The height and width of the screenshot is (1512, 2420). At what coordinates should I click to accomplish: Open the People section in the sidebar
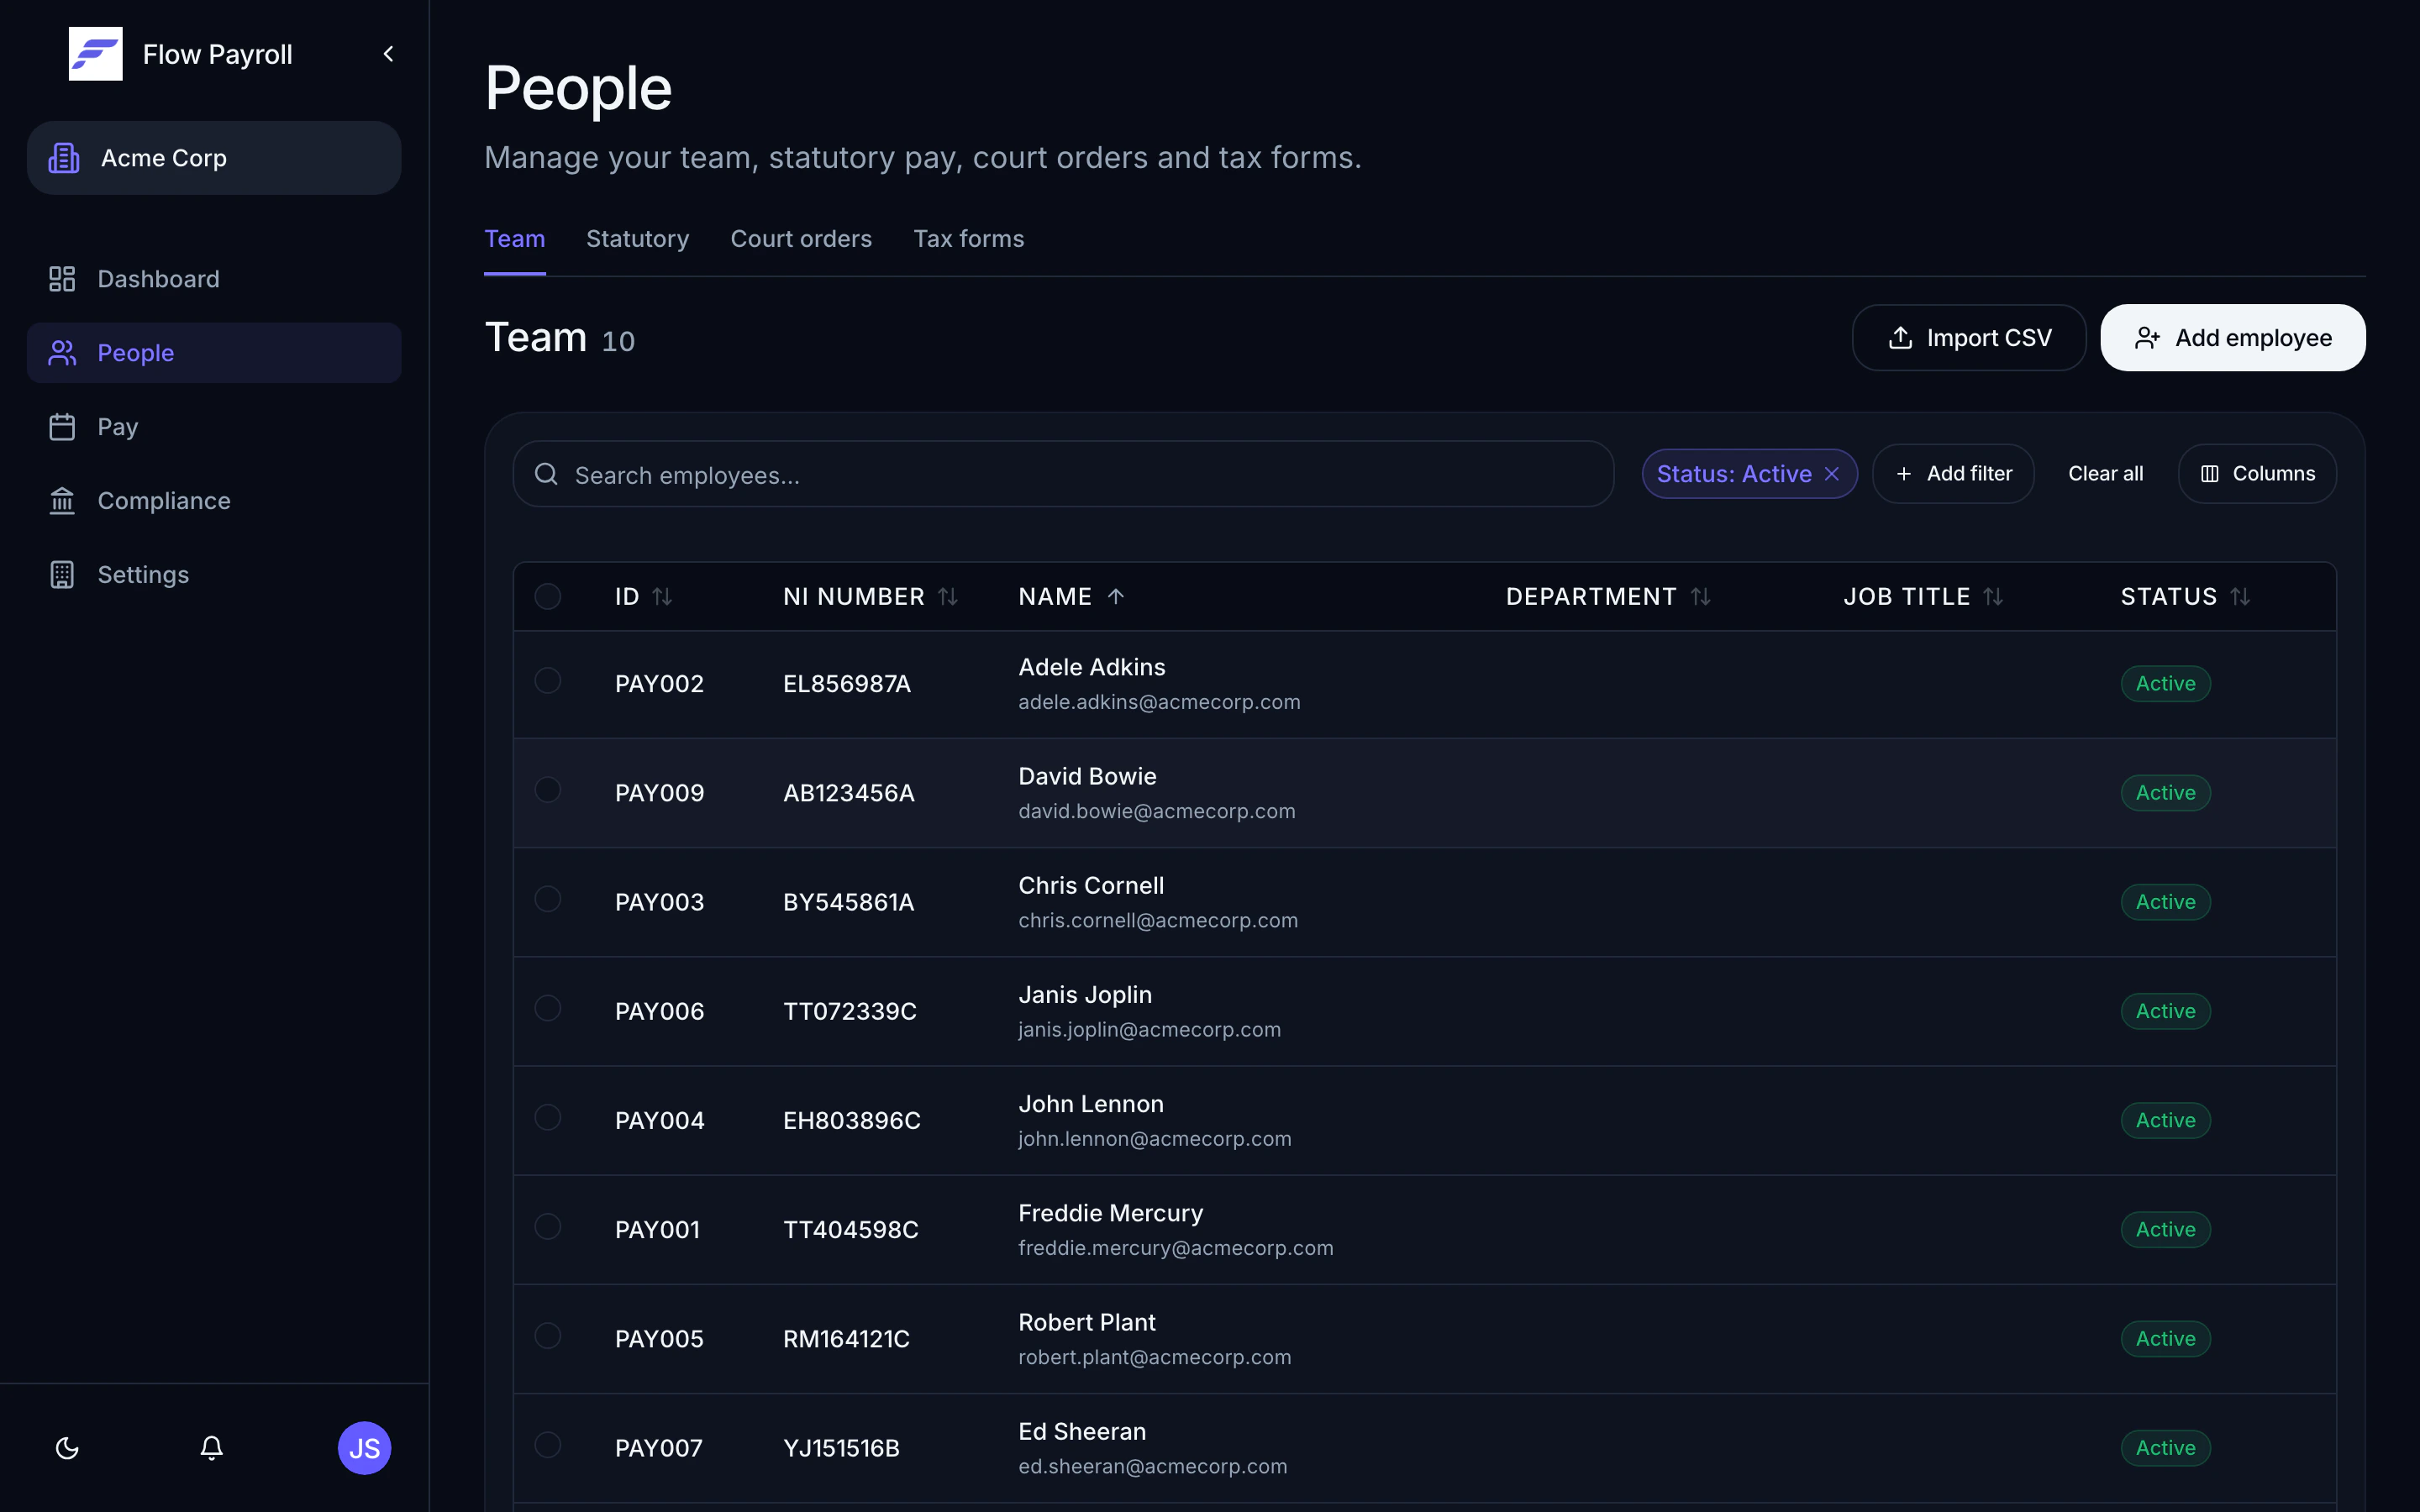click(214, 353)
